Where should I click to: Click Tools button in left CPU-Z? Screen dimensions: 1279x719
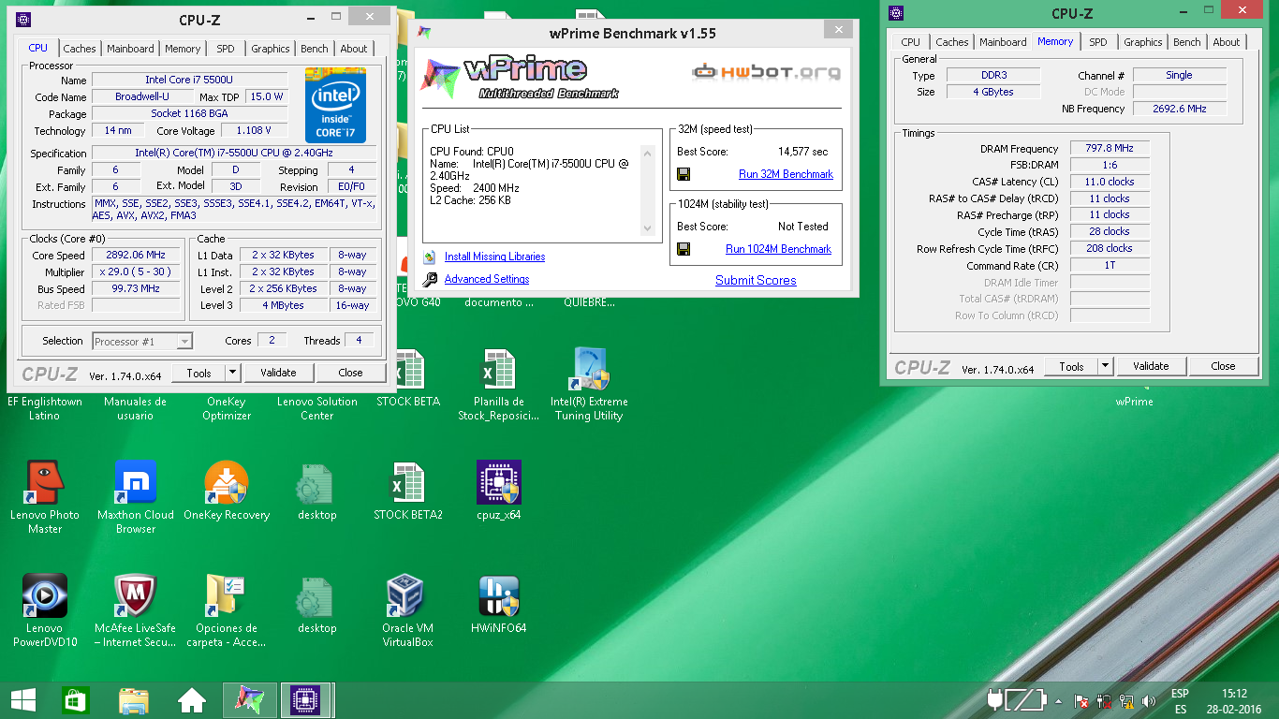click(198, 373)
